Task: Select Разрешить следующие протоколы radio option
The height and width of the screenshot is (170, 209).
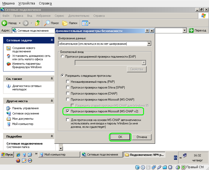Action: point(62,75)
